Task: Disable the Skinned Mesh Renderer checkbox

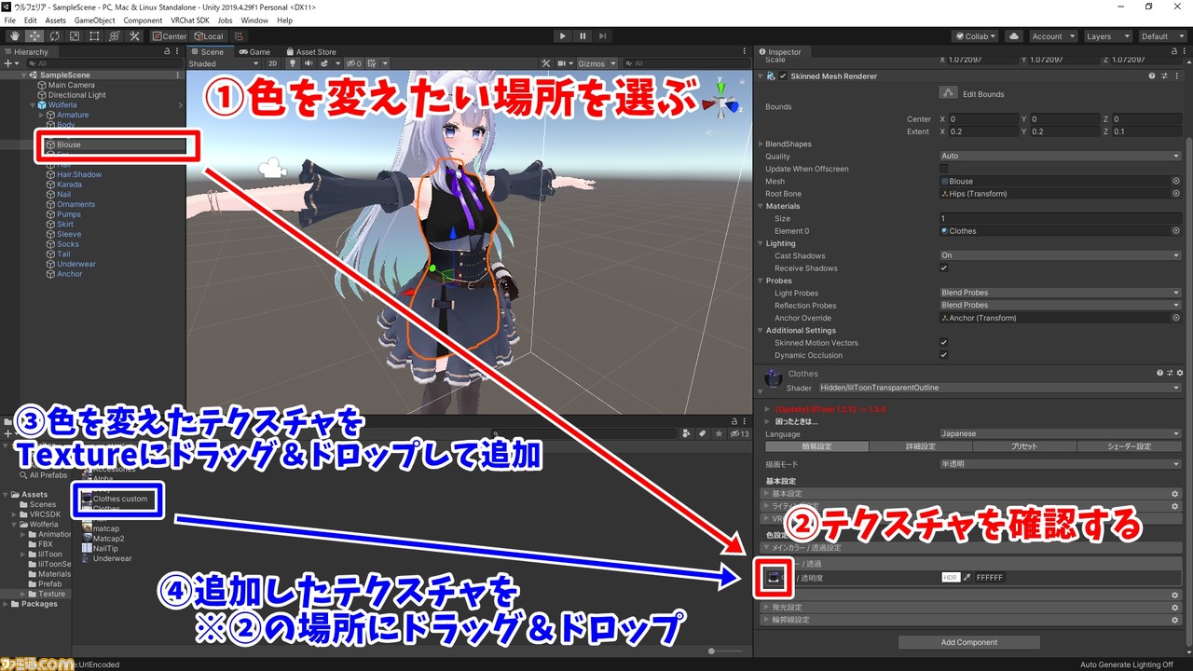Action: click(x=783, y=76)
